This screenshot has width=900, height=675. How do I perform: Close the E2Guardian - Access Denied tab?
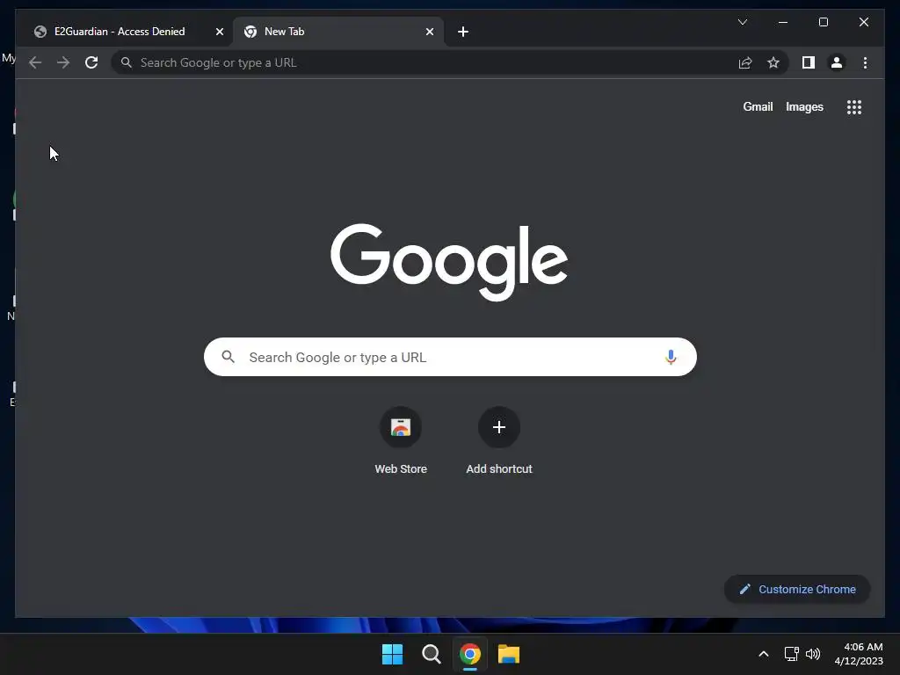click(x=219, y=32)
